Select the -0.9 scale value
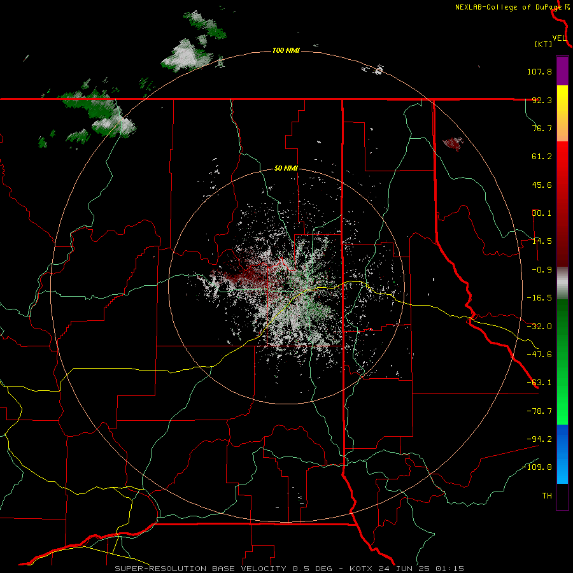Image resolution: width=573 pixels, height=573 pixels. [x=542, y=270]
